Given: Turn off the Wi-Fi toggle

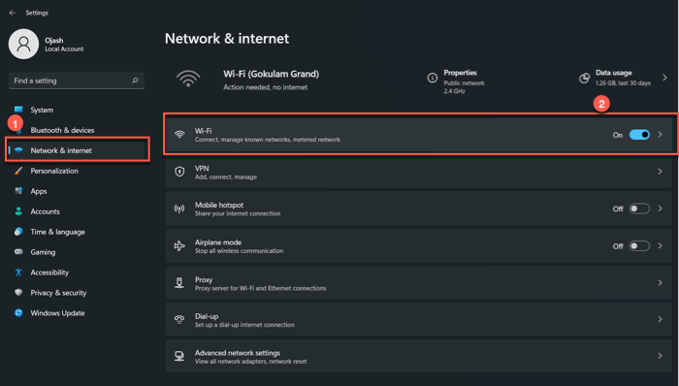Looking at the screenshot, I should click(639, 135).
